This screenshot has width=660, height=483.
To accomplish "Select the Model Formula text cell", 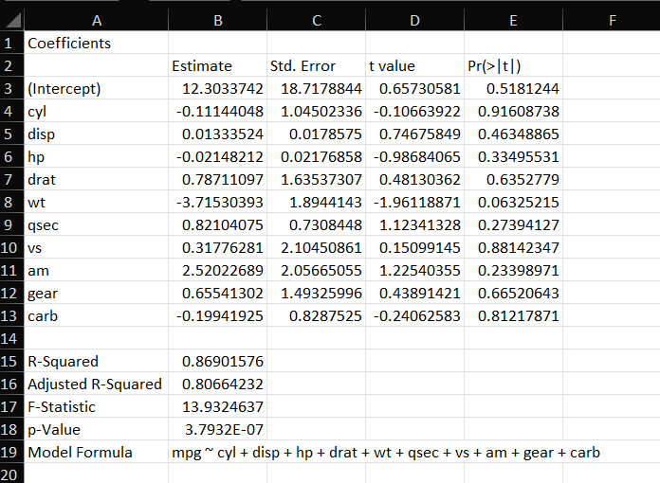I will [x=385, y=452].
